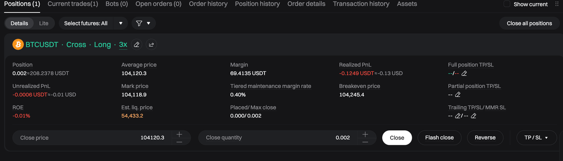This screenshot has height=161, width=563.
Task: Click the edit leverage pencil icon next to 3x
Action: pos(136,45)
